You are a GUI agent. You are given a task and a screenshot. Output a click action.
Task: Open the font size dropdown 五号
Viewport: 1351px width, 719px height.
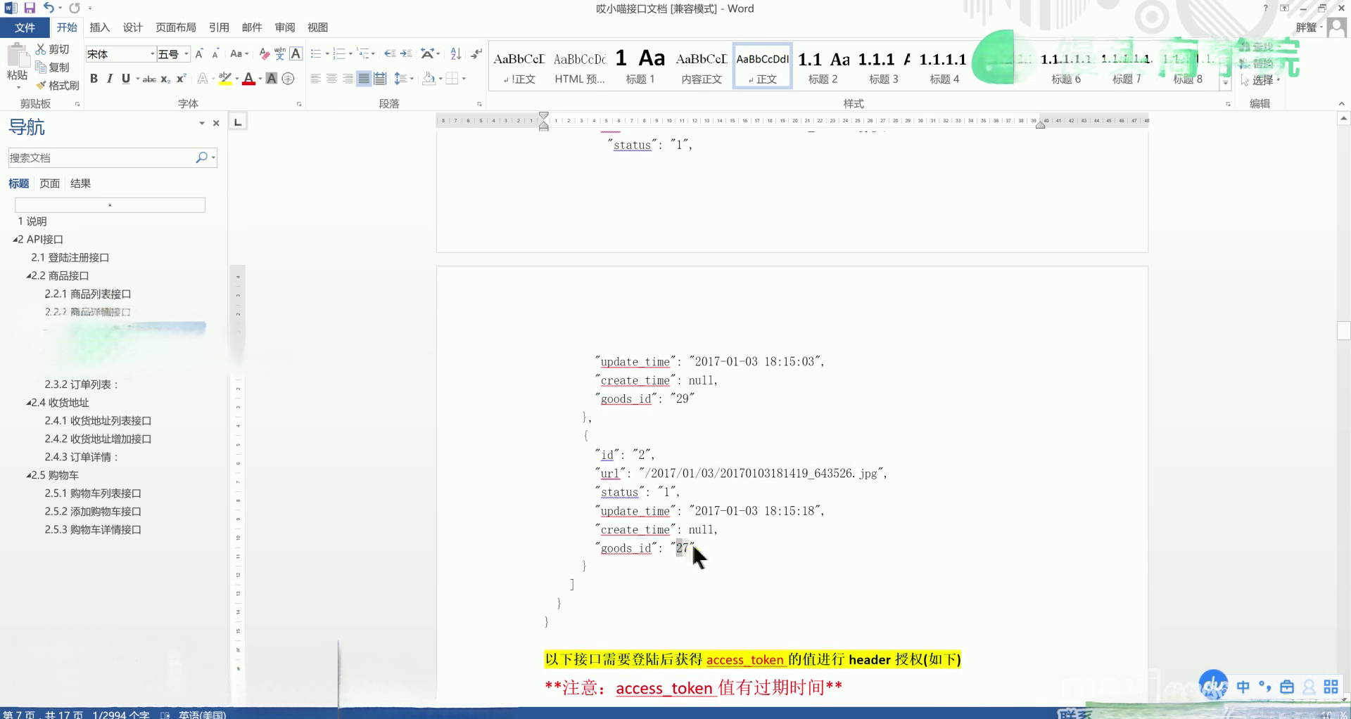(x=186, y=54)
